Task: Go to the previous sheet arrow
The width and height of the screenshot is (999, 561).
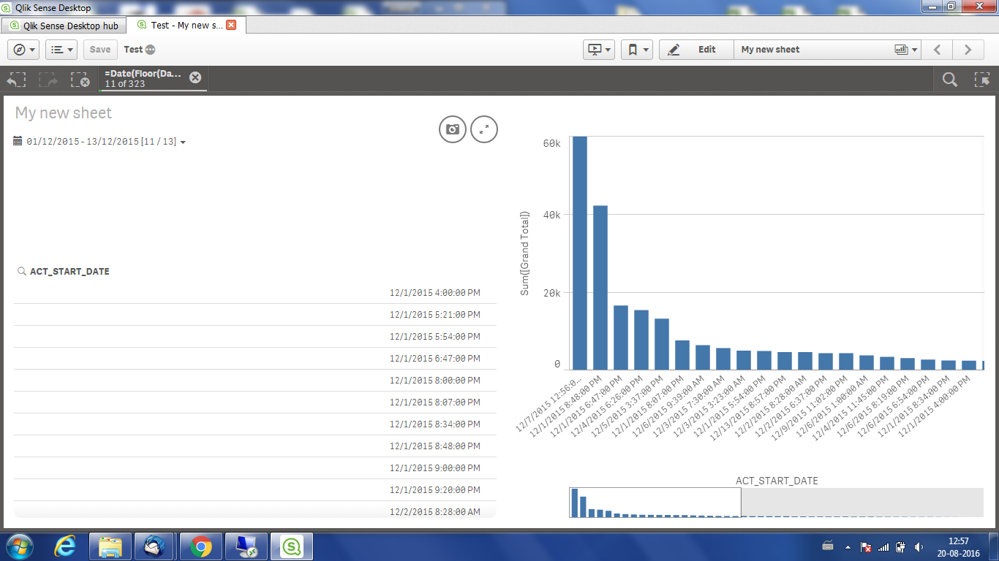Action: pyautogui.click(x=937, y=50)
